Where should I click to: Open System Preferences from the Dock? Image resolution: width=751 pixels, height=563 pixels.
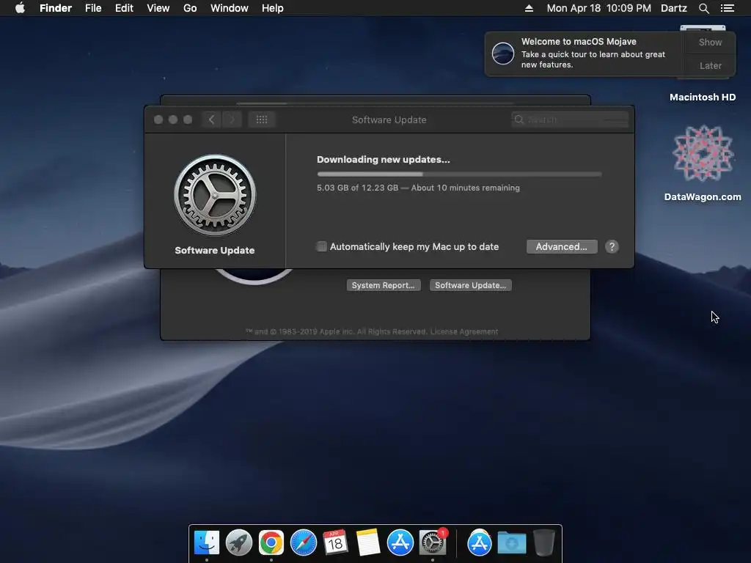point(433,542)
